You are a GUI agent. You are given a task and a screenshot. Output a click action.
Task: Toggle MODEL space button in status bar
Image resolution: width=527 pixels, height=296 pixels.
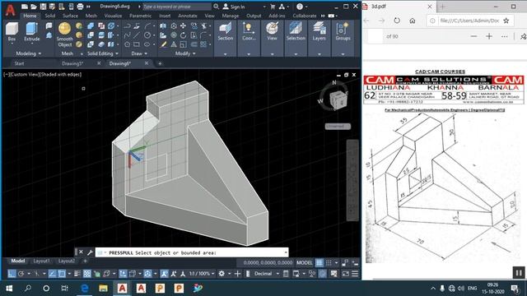(x=305, y=263)
